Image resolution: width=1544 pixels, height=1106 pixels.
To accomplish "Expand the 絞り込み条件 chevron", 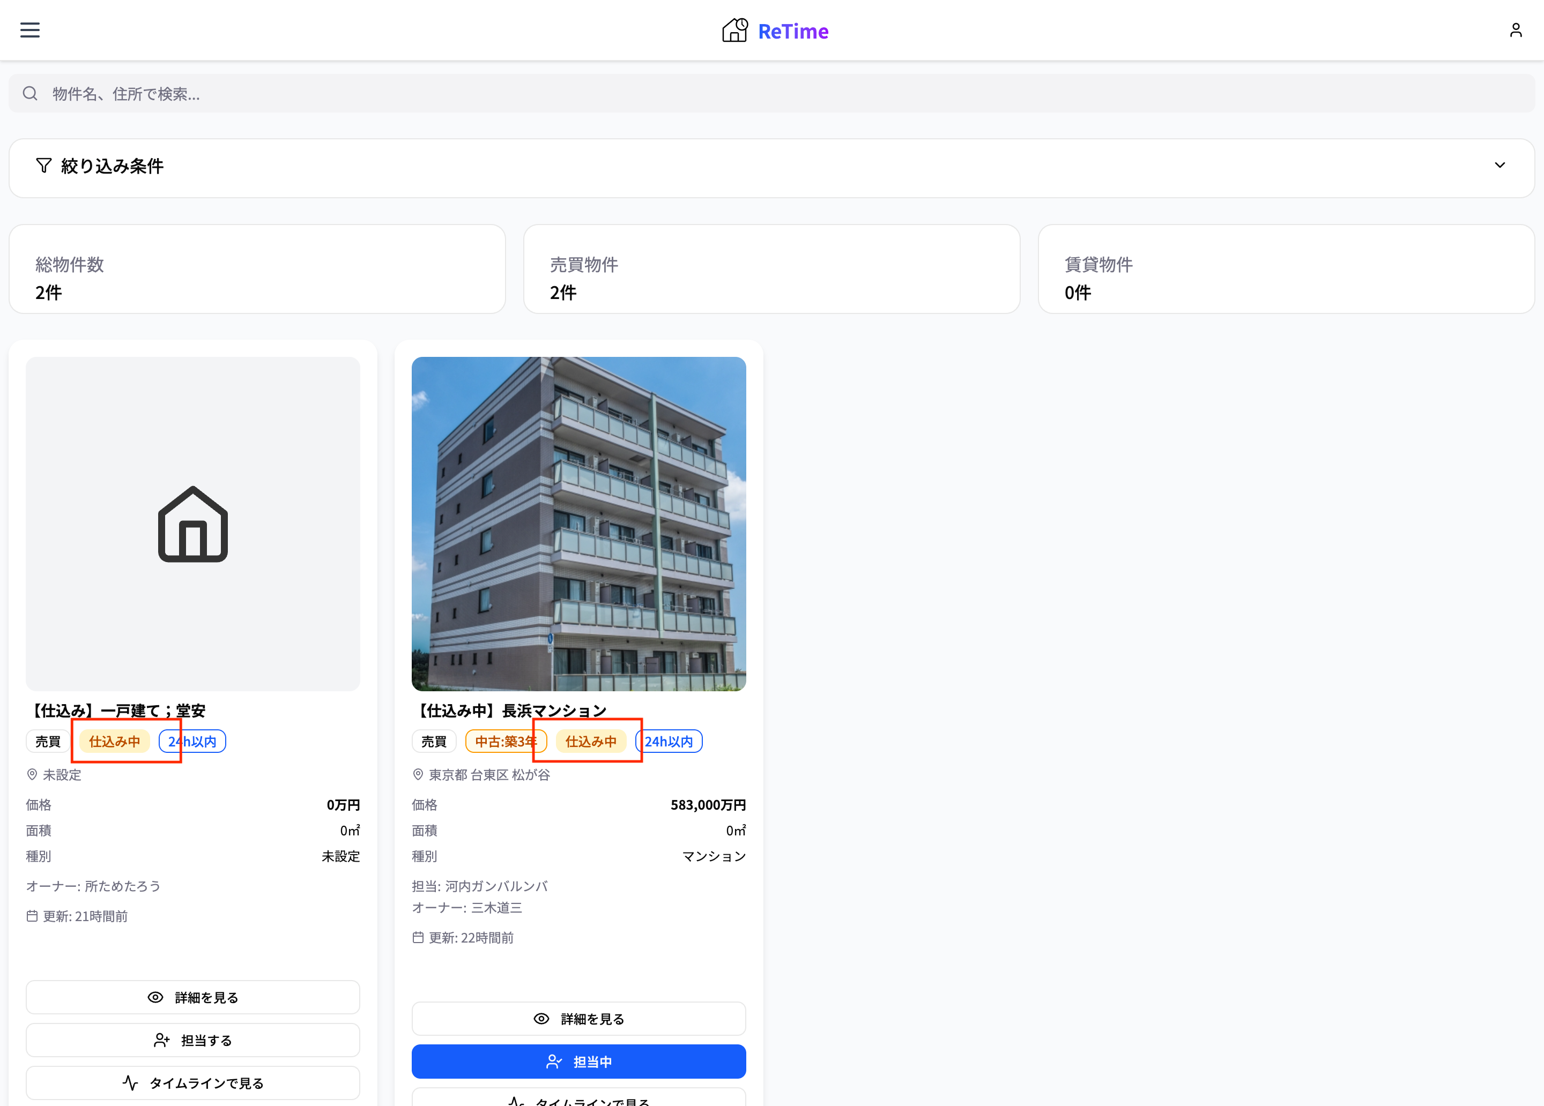I will coord(1499,166).
